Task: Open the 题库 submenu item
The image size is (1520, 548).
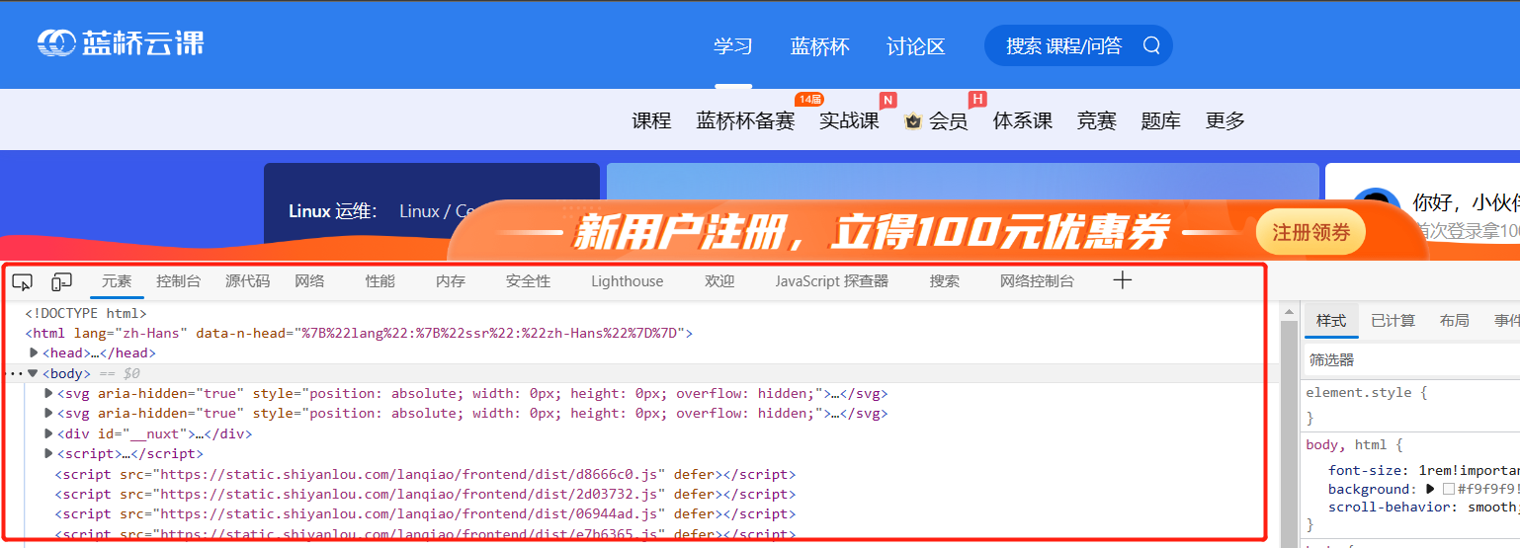Action: [x=1161, y=120]
